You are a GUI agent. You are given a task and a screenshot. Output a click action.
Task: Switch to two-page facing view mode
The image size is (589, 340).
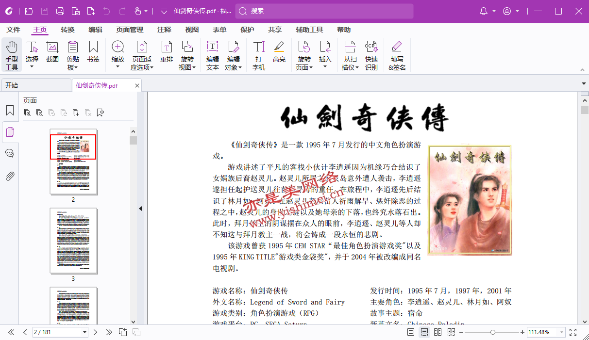pyautogui.click(x=438, y=332)
